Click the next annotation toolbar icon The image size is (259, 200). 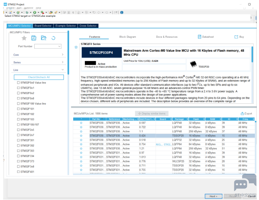click(x=79, y=13)
